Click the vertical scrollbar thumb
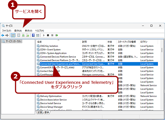 [162, 50]
